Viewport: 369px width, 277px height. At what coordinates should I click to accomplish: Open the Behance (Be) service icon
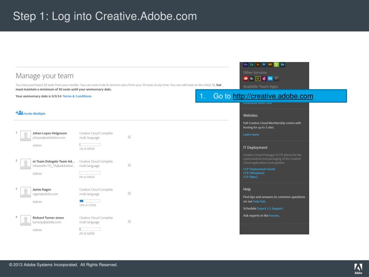[x=270, y=79]
